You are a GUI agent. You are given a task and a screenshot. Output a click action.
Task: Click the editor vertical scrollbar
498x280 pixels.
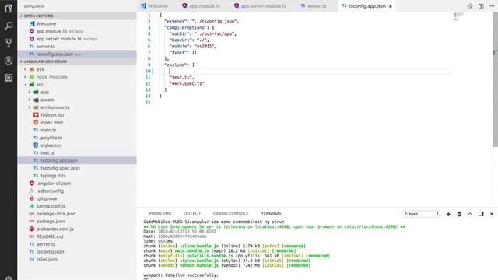coord(496,79)
